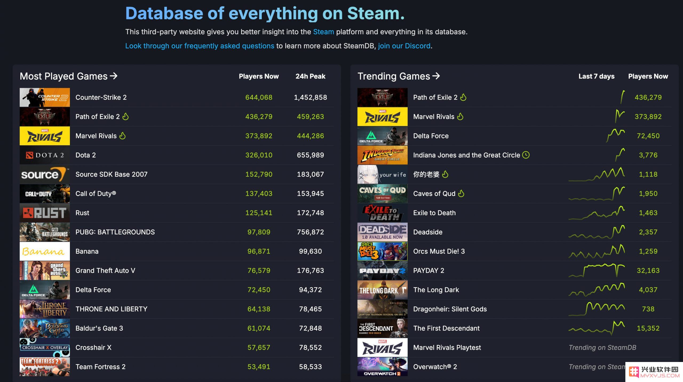Open the Most Played Games arrow heading
This screenshot has height=382, width=683.
[x=69, y=76]
